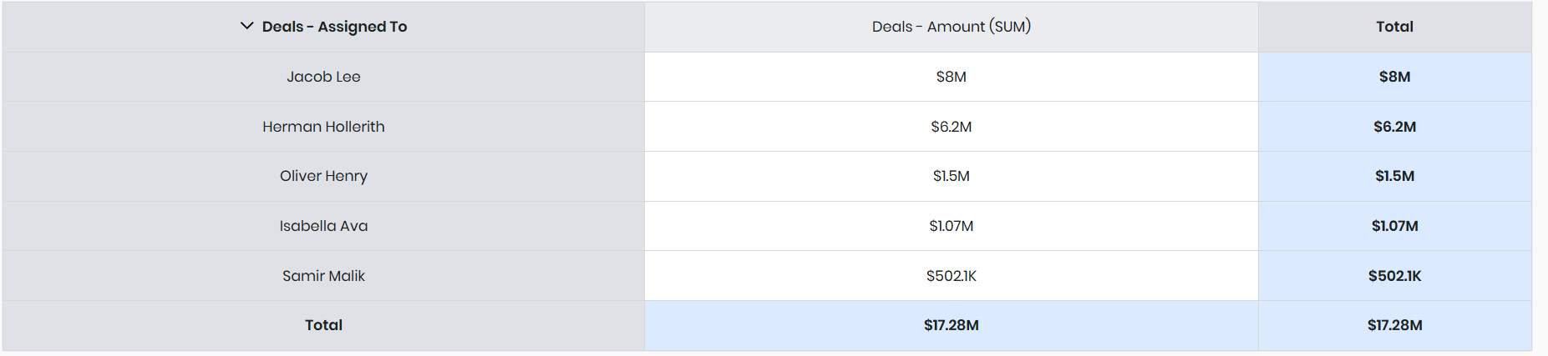This screenshot has height=356, width=1548.
Task: Select the Deals - Amount (SUM) column header
Action: tap(951, 27)
